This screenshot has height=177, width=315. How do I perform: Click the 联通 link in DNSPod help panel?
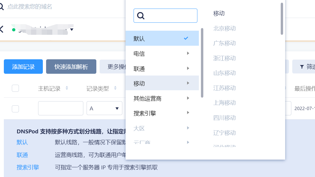click(22, 155)
